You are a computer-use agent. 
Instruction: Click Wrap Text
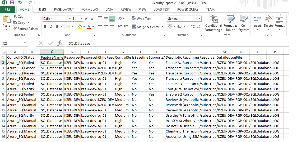click(x=141, y=18)
